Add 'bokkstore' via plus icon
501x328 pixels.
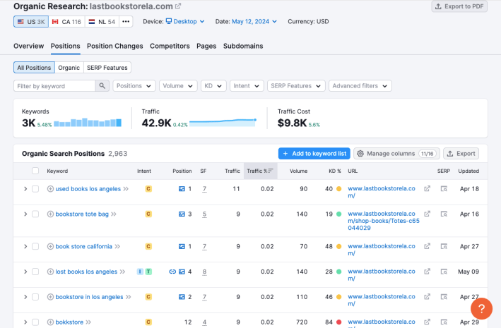50,322
